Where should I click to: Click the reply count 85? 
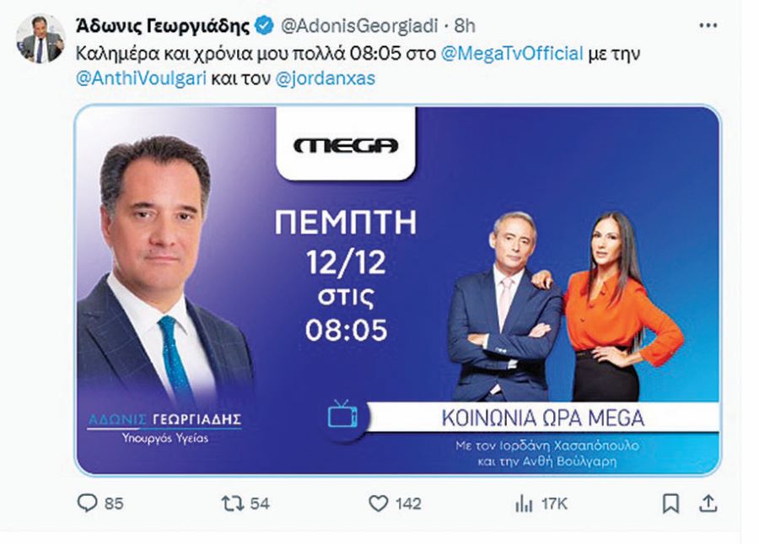[x=114, y=504]
